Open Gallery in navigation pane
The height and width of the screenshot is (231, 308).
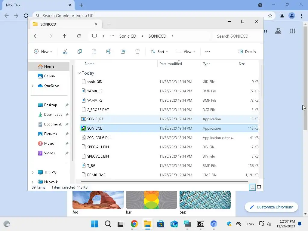[x=50, y=76]
